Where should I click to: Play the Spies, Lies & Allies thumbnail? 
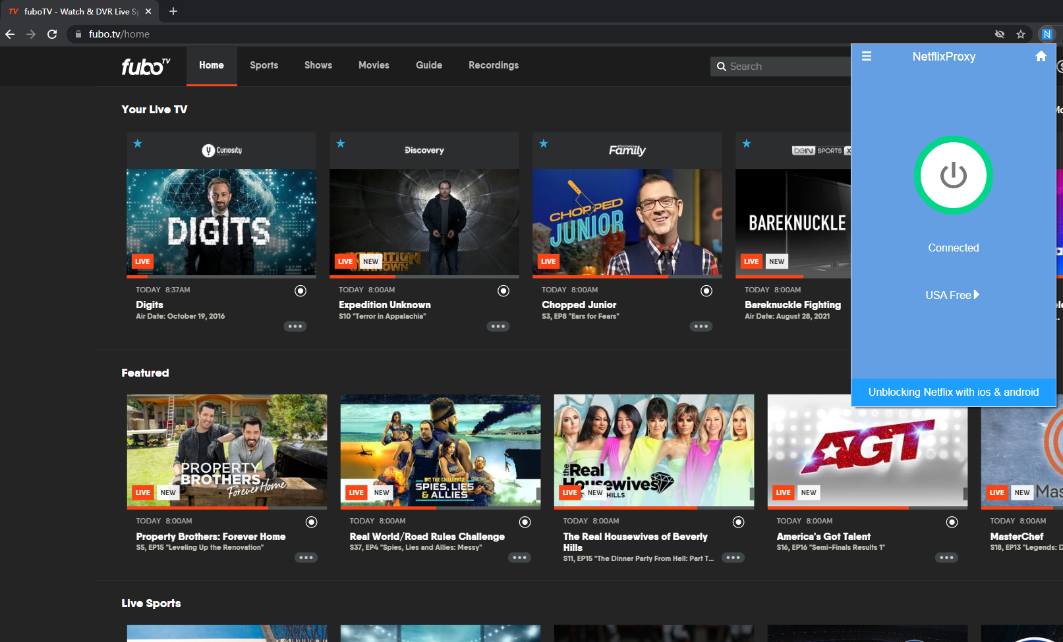[440, 450]
